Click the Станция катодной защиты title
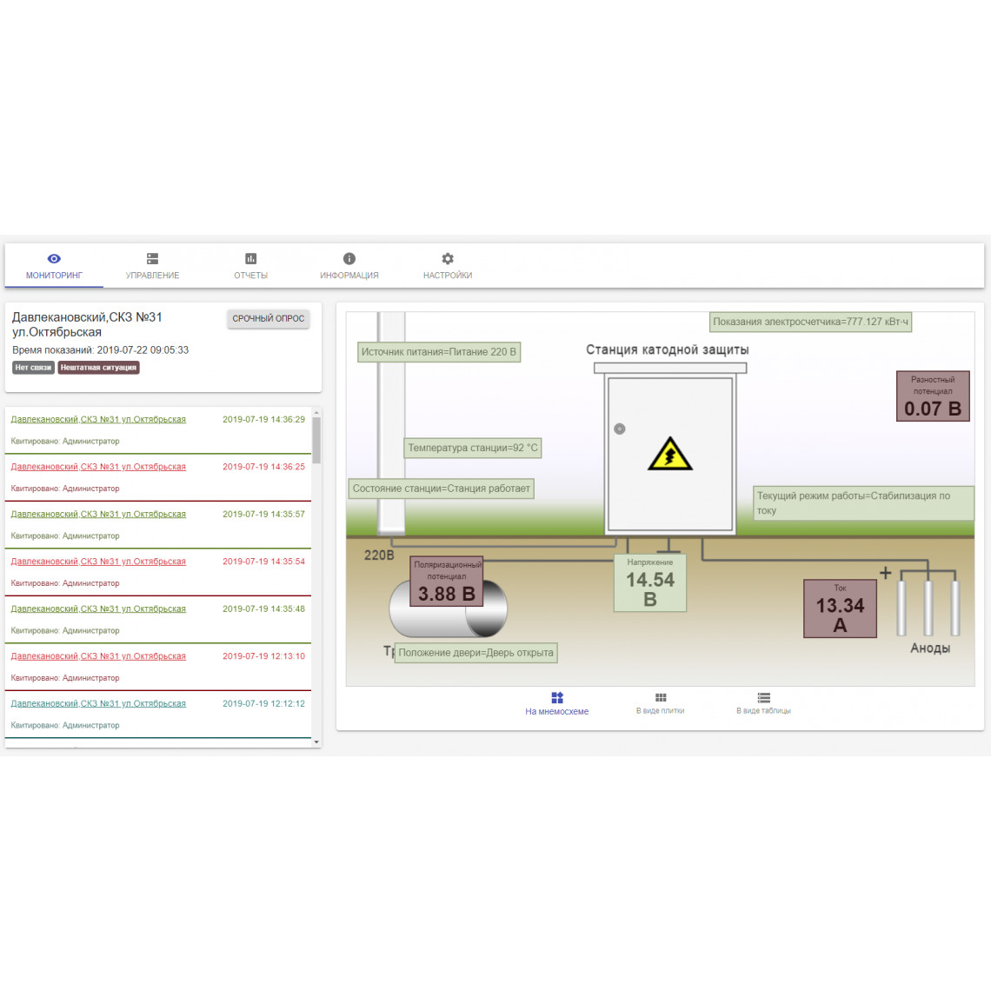 click(668, 350)
